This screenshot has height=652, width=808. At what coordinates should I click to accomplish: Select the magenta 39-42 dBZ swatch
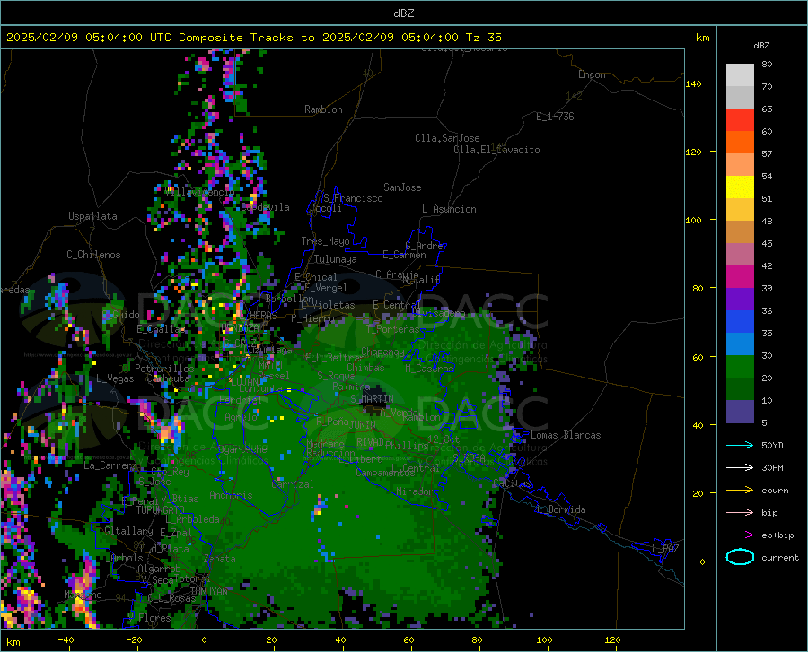point(740,277)
